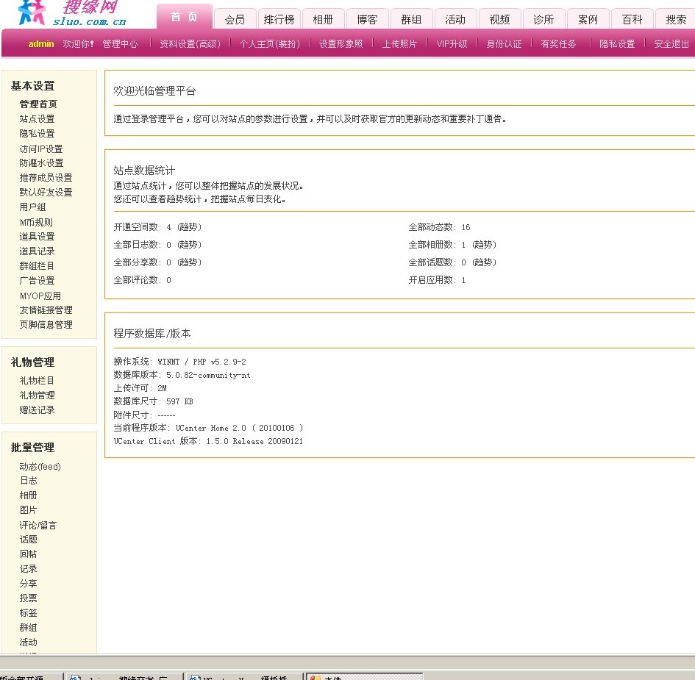Click the admin username link
Image resolution: width=695 pixels, height=680 pixels.
41,44
